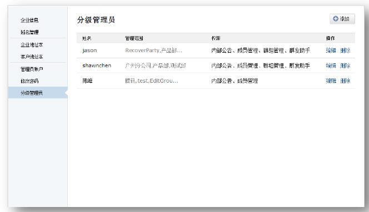Click shawnchen's permissions cell
The width and height of the screenshot is (369, 212).
pyautogui.click(x=261, y=65)
